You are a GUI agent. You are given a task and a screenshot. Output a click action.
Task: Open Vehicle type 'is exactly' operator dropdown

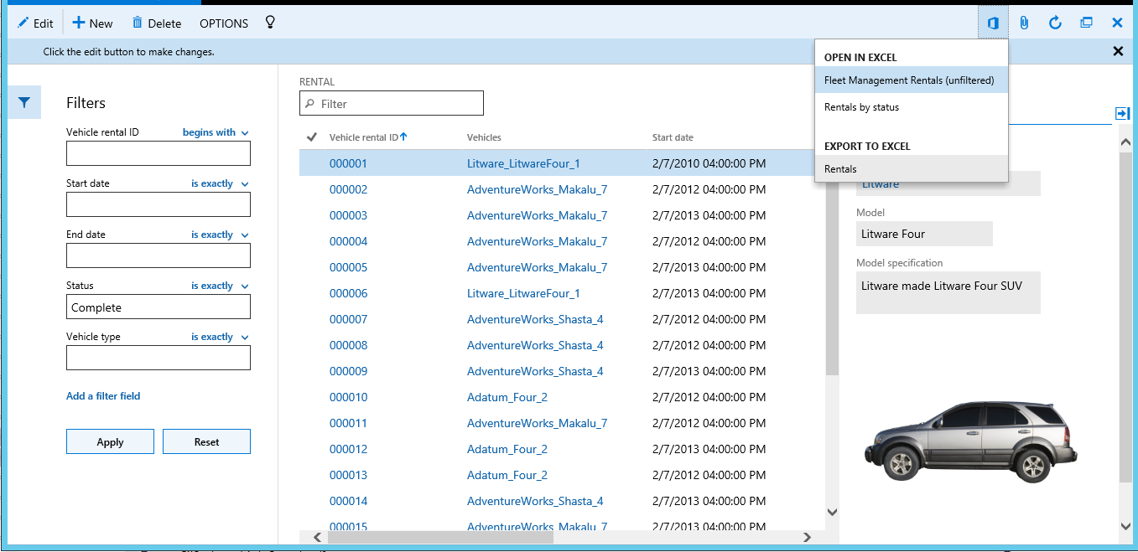point(220,337)
